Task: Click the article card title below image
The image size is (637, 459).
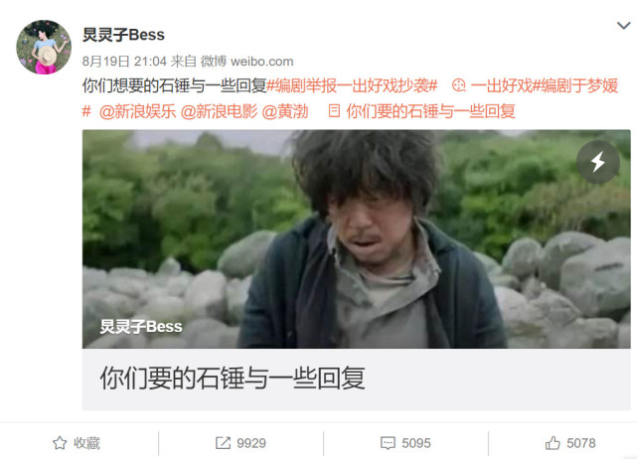Action: [233, 379]
